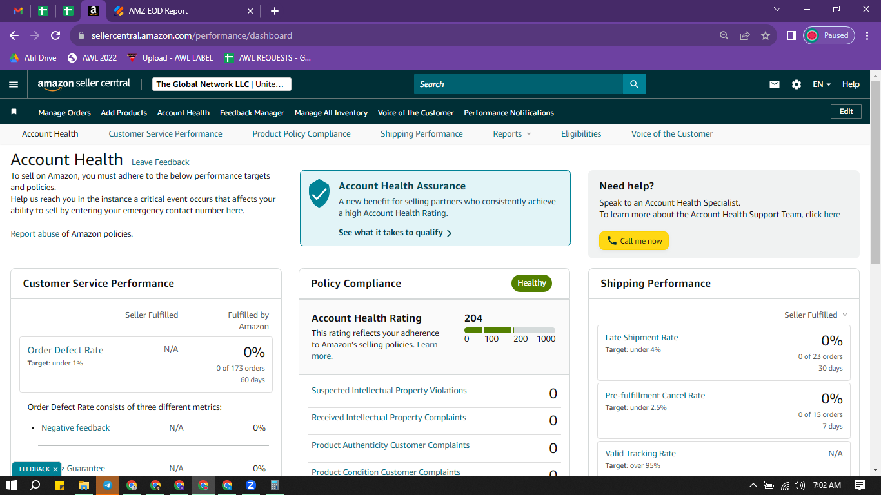
Task: Click into the Seller Central search field
Action: click(519, 84)
